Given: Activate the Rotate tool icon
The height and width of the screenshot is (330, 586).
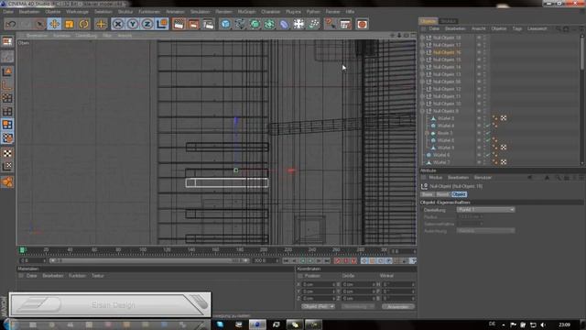Looking at the screenshot, I should 83,24.
